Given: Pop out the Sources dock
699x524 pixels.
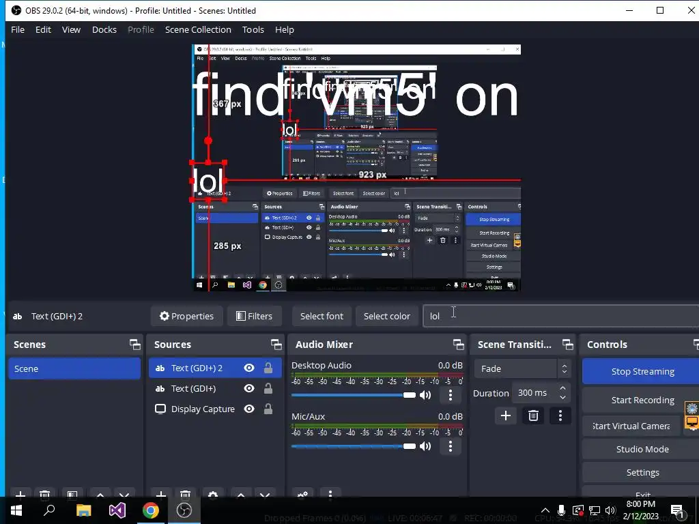Looking at the screenshot, I should point(276,344).
